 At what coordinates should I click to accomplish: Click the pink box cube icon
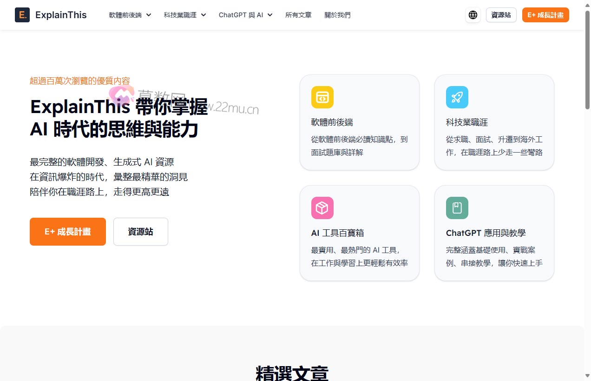(x=322, y=208)
